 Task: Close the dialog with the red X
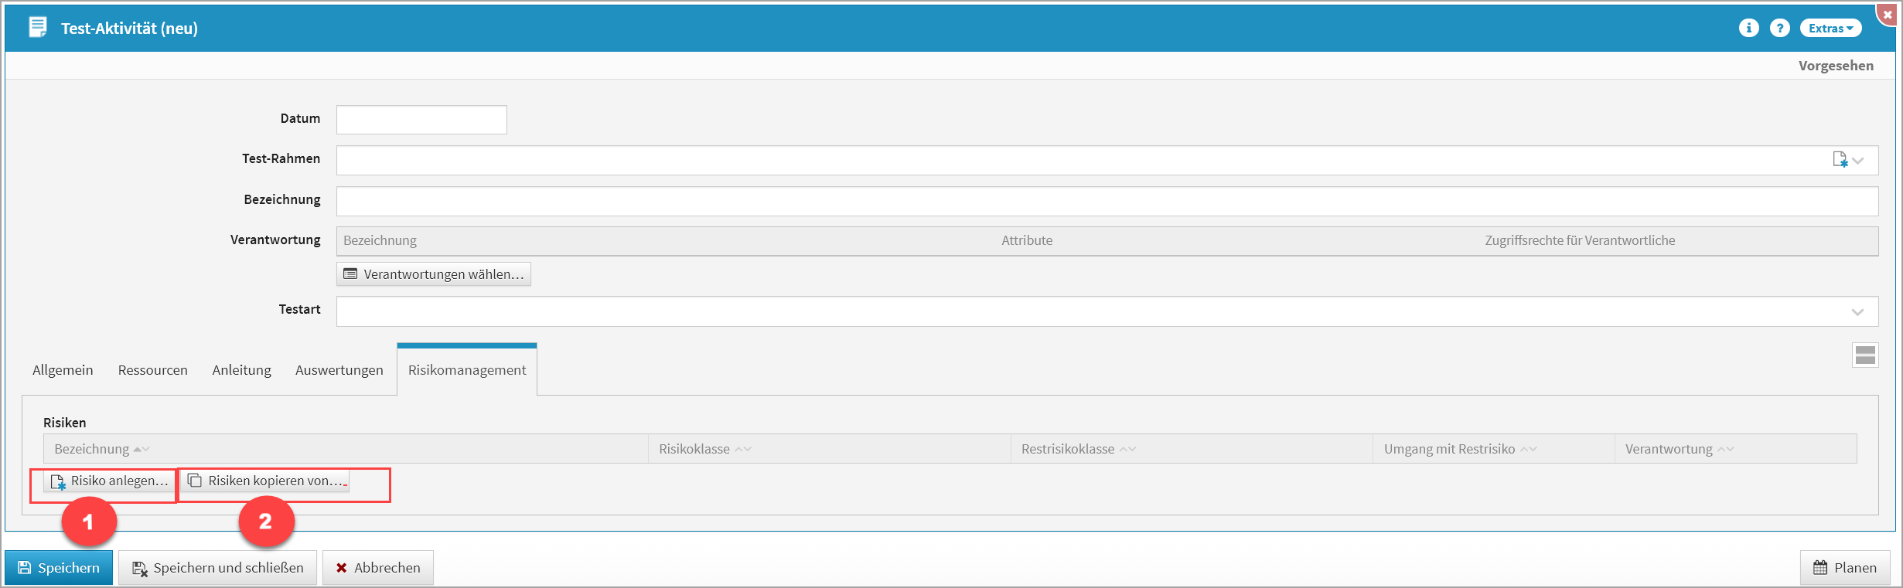pyautogui.click(x=1888, y=15)
